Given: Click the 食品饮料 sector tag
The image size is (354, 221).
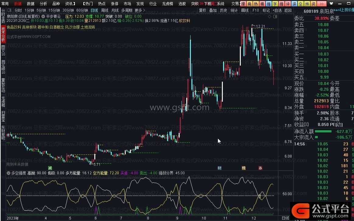Looking at the screenshot, I should (x=14, y=27).
